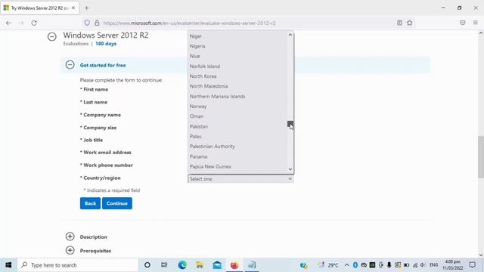Pick North Korea from the list

pyautogui.click(x=203, y=76)
